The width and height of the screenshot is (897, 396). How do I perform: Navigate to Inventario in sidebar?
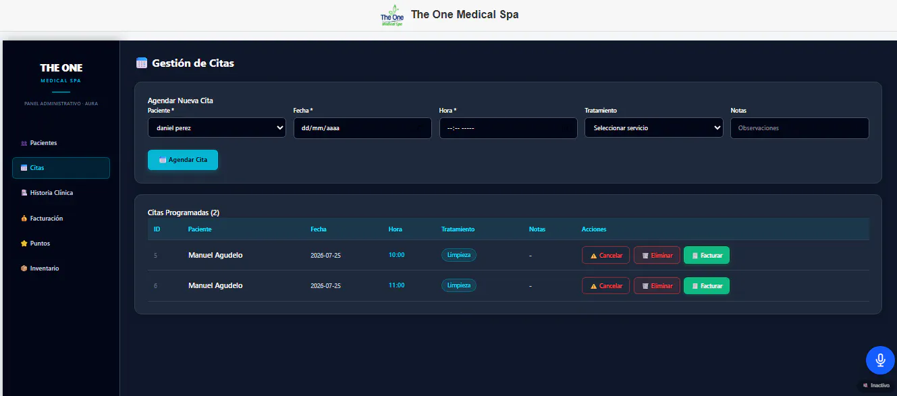[61, 268]
